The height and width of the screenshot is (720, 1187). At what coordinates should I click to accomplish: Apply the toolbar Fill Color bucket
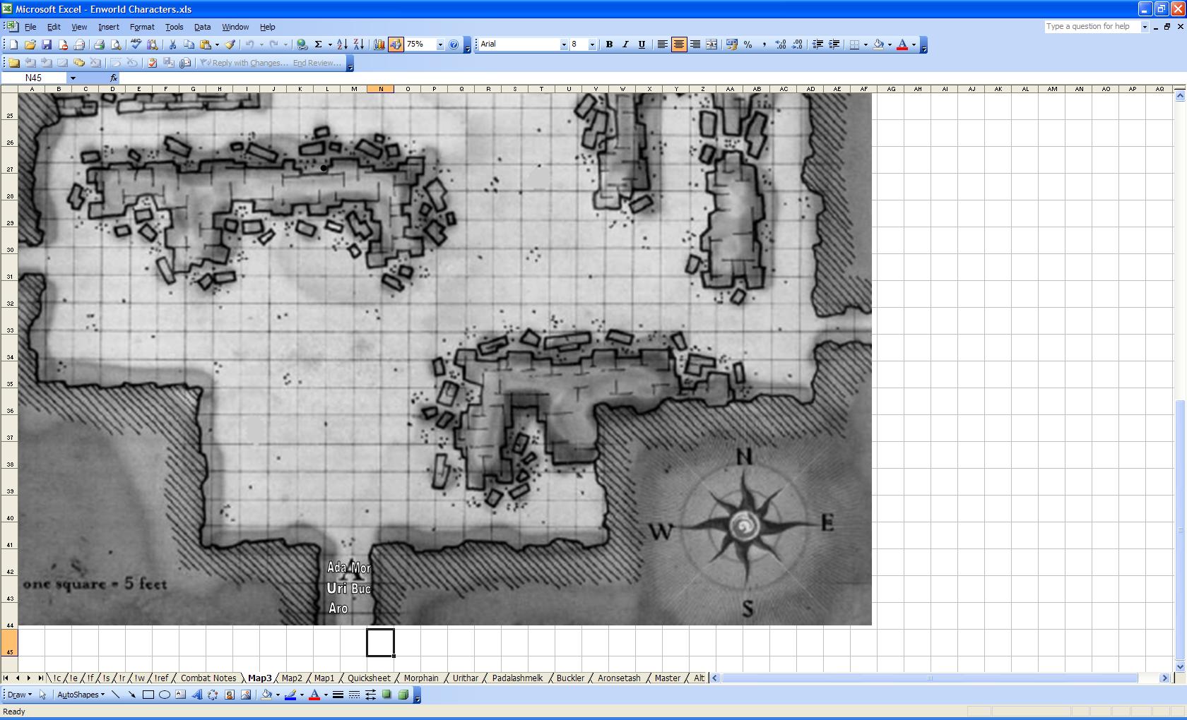[878, 44]
